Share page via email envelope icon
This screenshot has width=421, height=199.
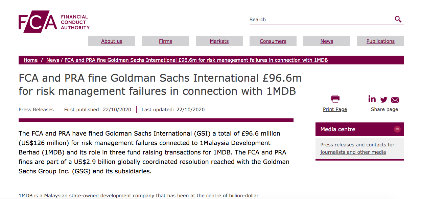395,100
